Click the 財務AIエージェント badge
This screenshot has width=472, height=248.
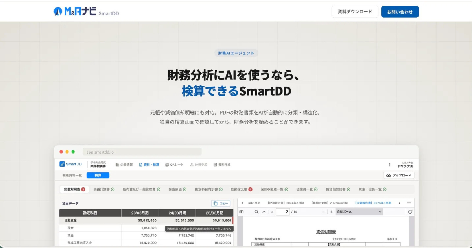[236, 53]
